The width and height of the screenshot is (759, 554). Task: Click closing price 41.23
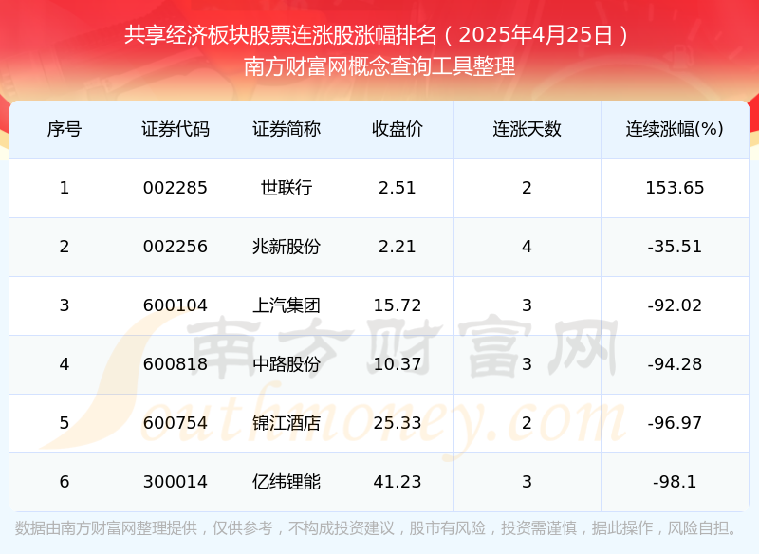[x=398, y=482]
